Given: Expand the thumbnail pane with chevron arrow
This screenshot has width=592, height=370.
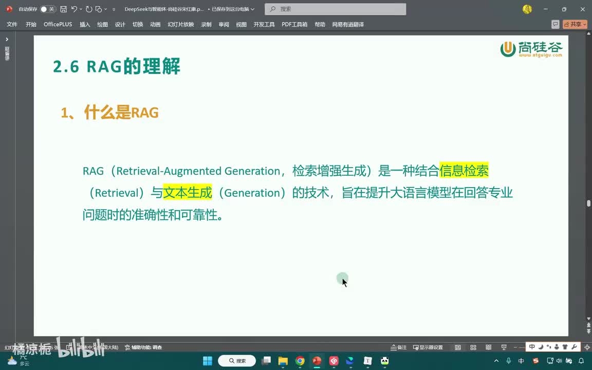Looking at the screenshot, I should pyautogui.click(x=7, y=39).
